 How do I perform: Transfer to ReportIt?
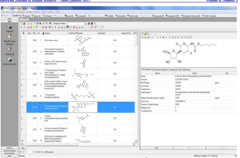pos(36,16)
